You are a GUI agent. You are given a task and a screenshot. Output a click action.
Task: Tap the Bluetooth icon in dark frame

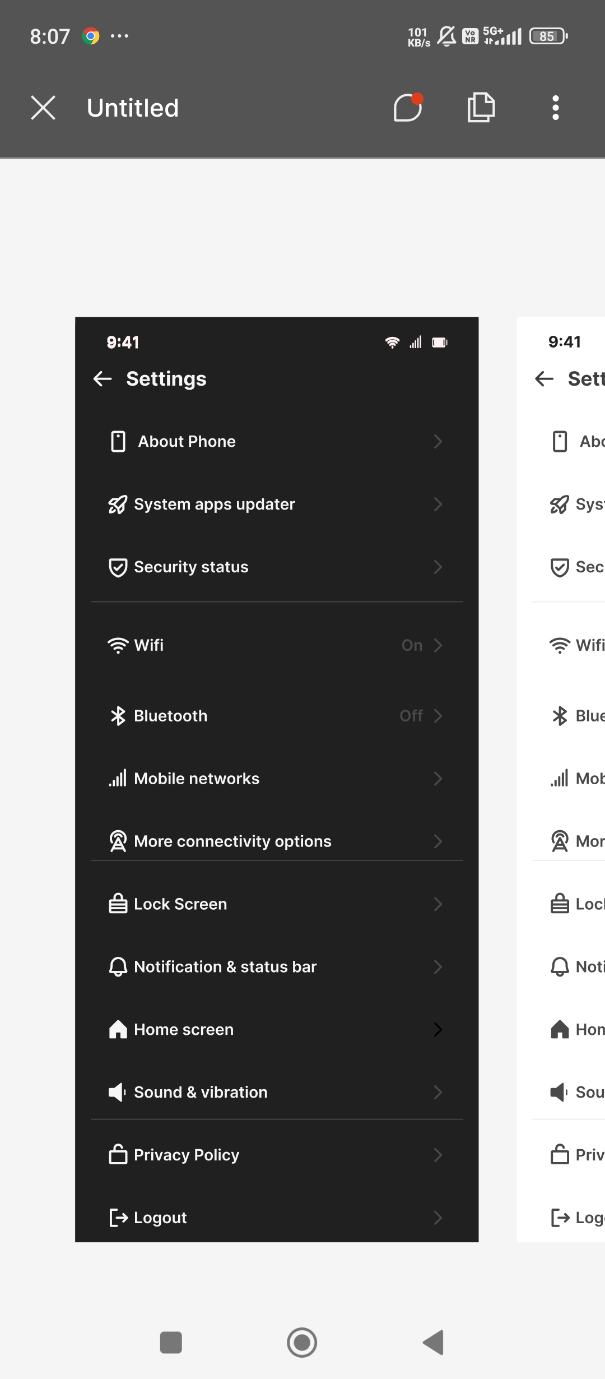[118, 716]
